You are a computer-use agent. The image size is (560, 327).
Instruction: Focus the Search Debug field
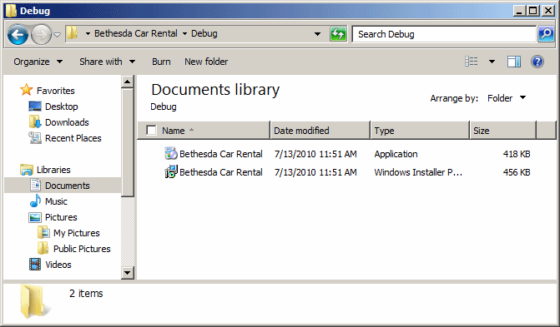pyautogui.click(x=444, y=34)
